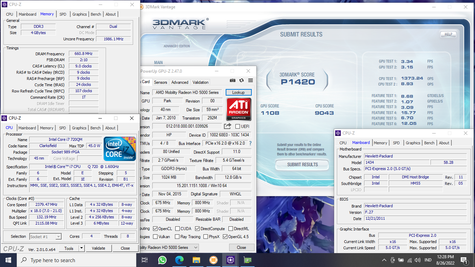Click the Lookup button in GPU-Z

click(238, 92)
